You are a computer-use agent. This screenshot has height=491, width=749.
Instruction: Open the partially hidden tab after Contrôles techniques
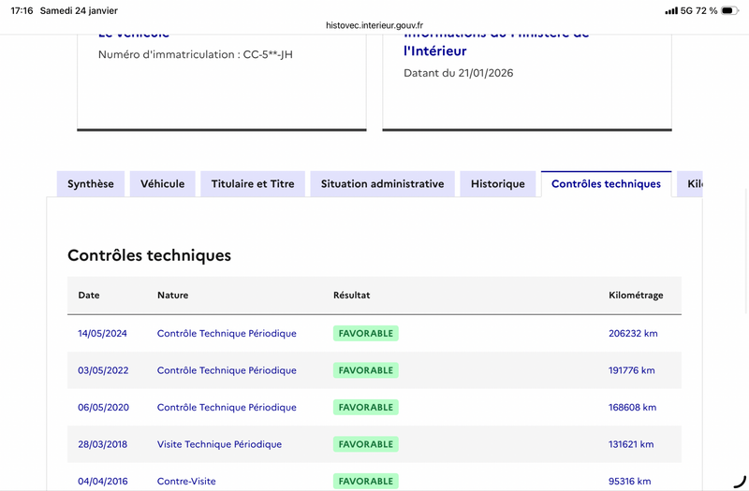pos(693,184)
